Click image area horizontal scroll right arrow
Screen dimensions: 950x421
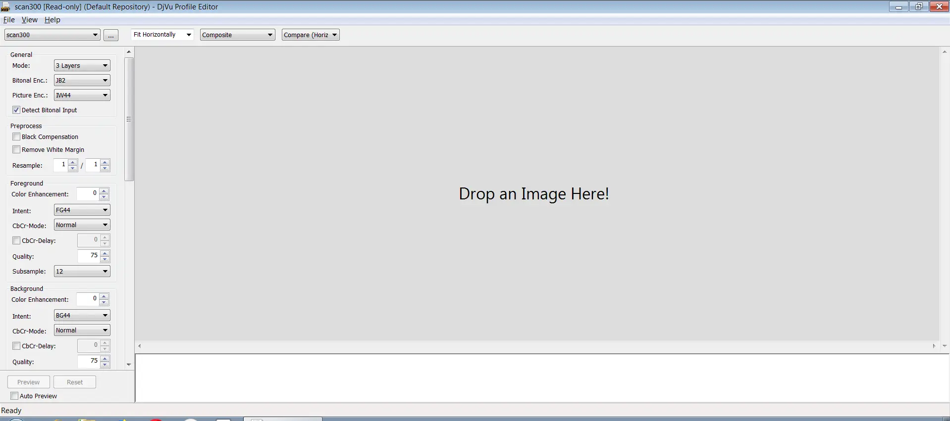tap(934, 346)
